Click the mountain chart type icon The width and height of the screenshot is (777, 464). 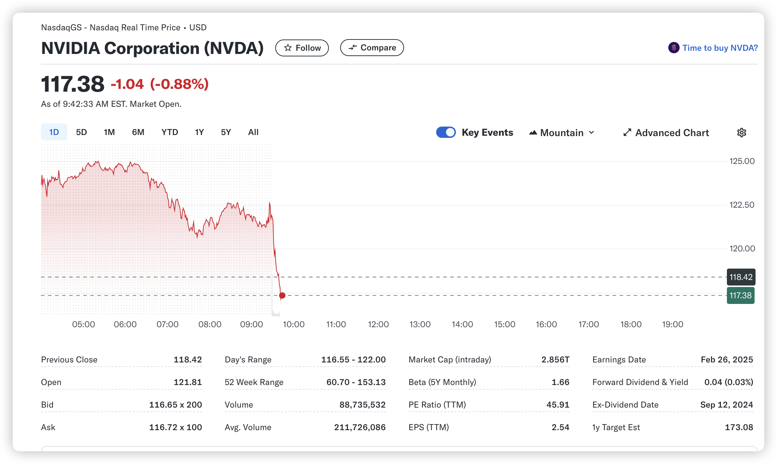[x=533, y=133]
